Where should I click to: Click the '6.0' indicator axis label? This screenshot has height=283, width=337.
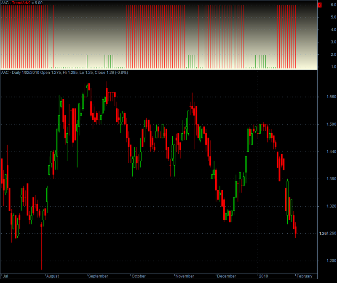pyautogui.click(x=334, y=5)
